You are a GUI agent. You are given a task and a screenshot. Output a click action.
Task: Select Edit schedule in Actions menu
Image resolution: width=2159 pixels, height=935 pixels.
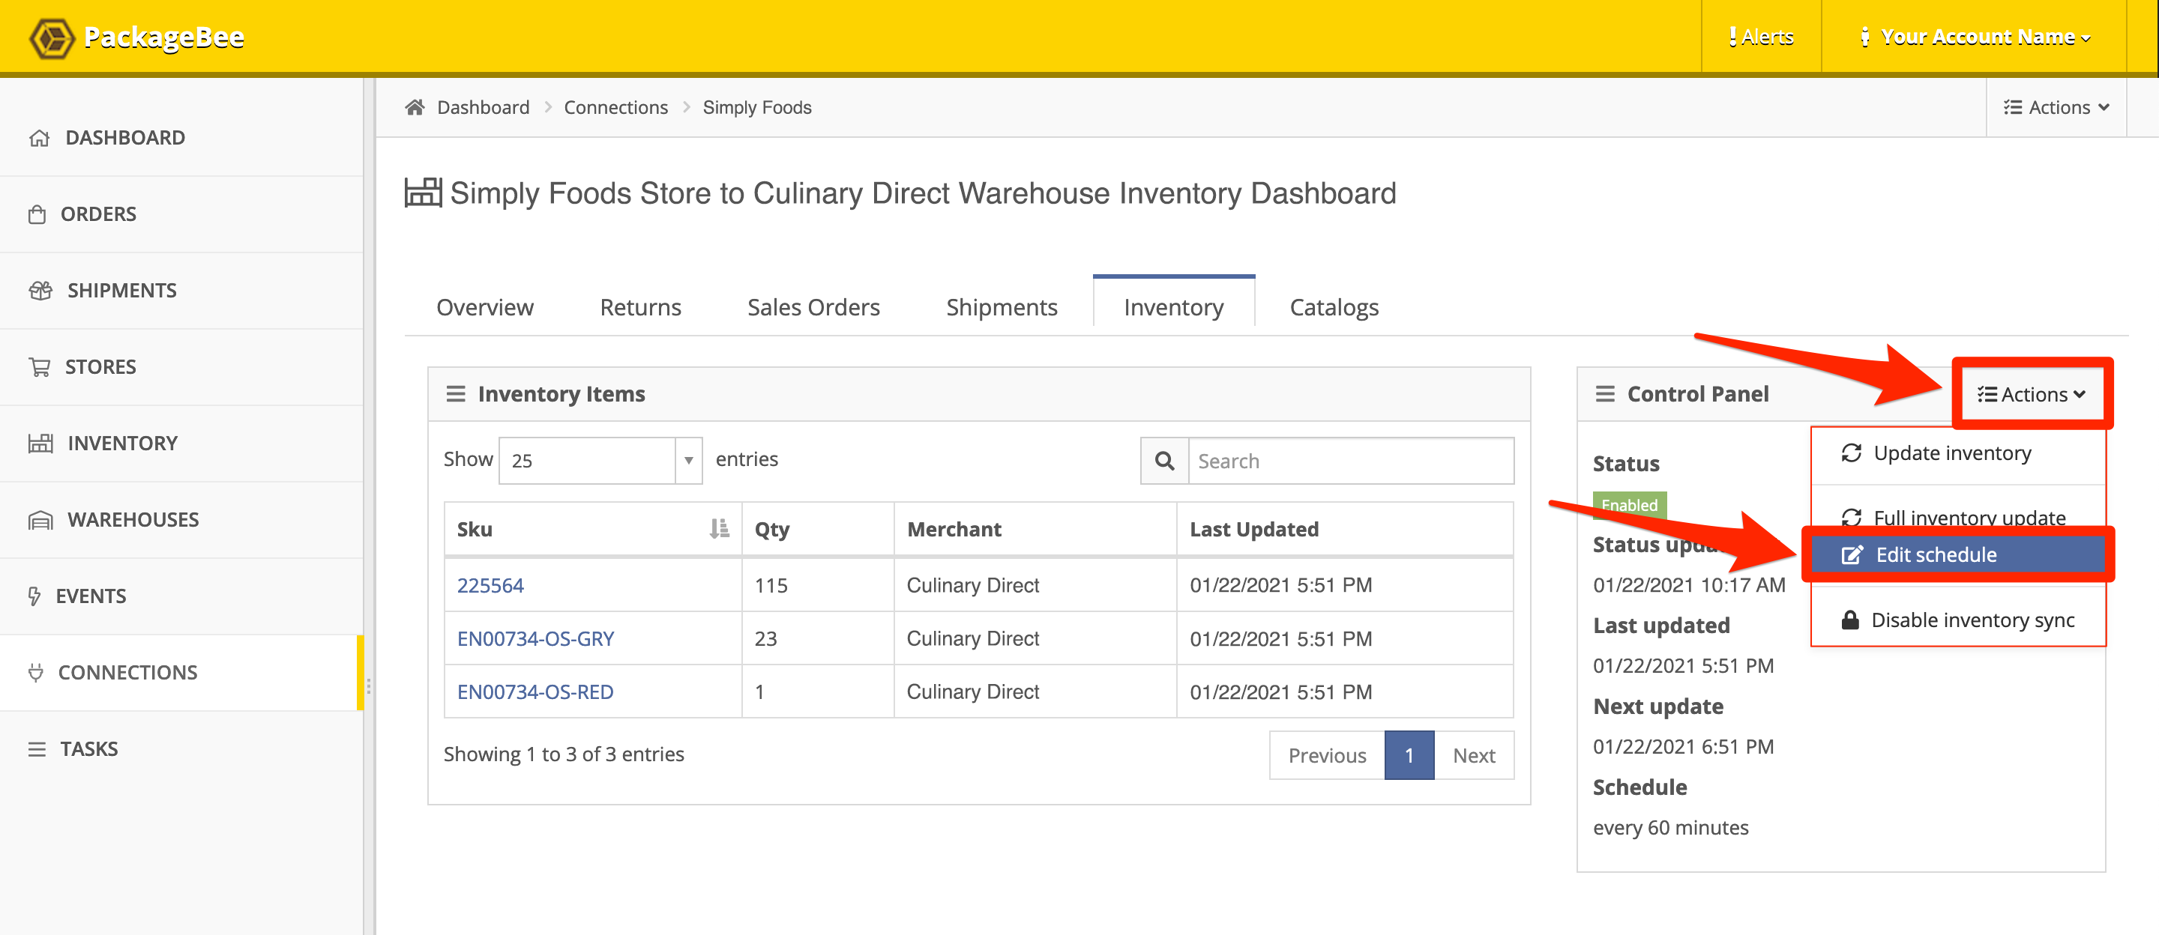(x=1959, y=554)
